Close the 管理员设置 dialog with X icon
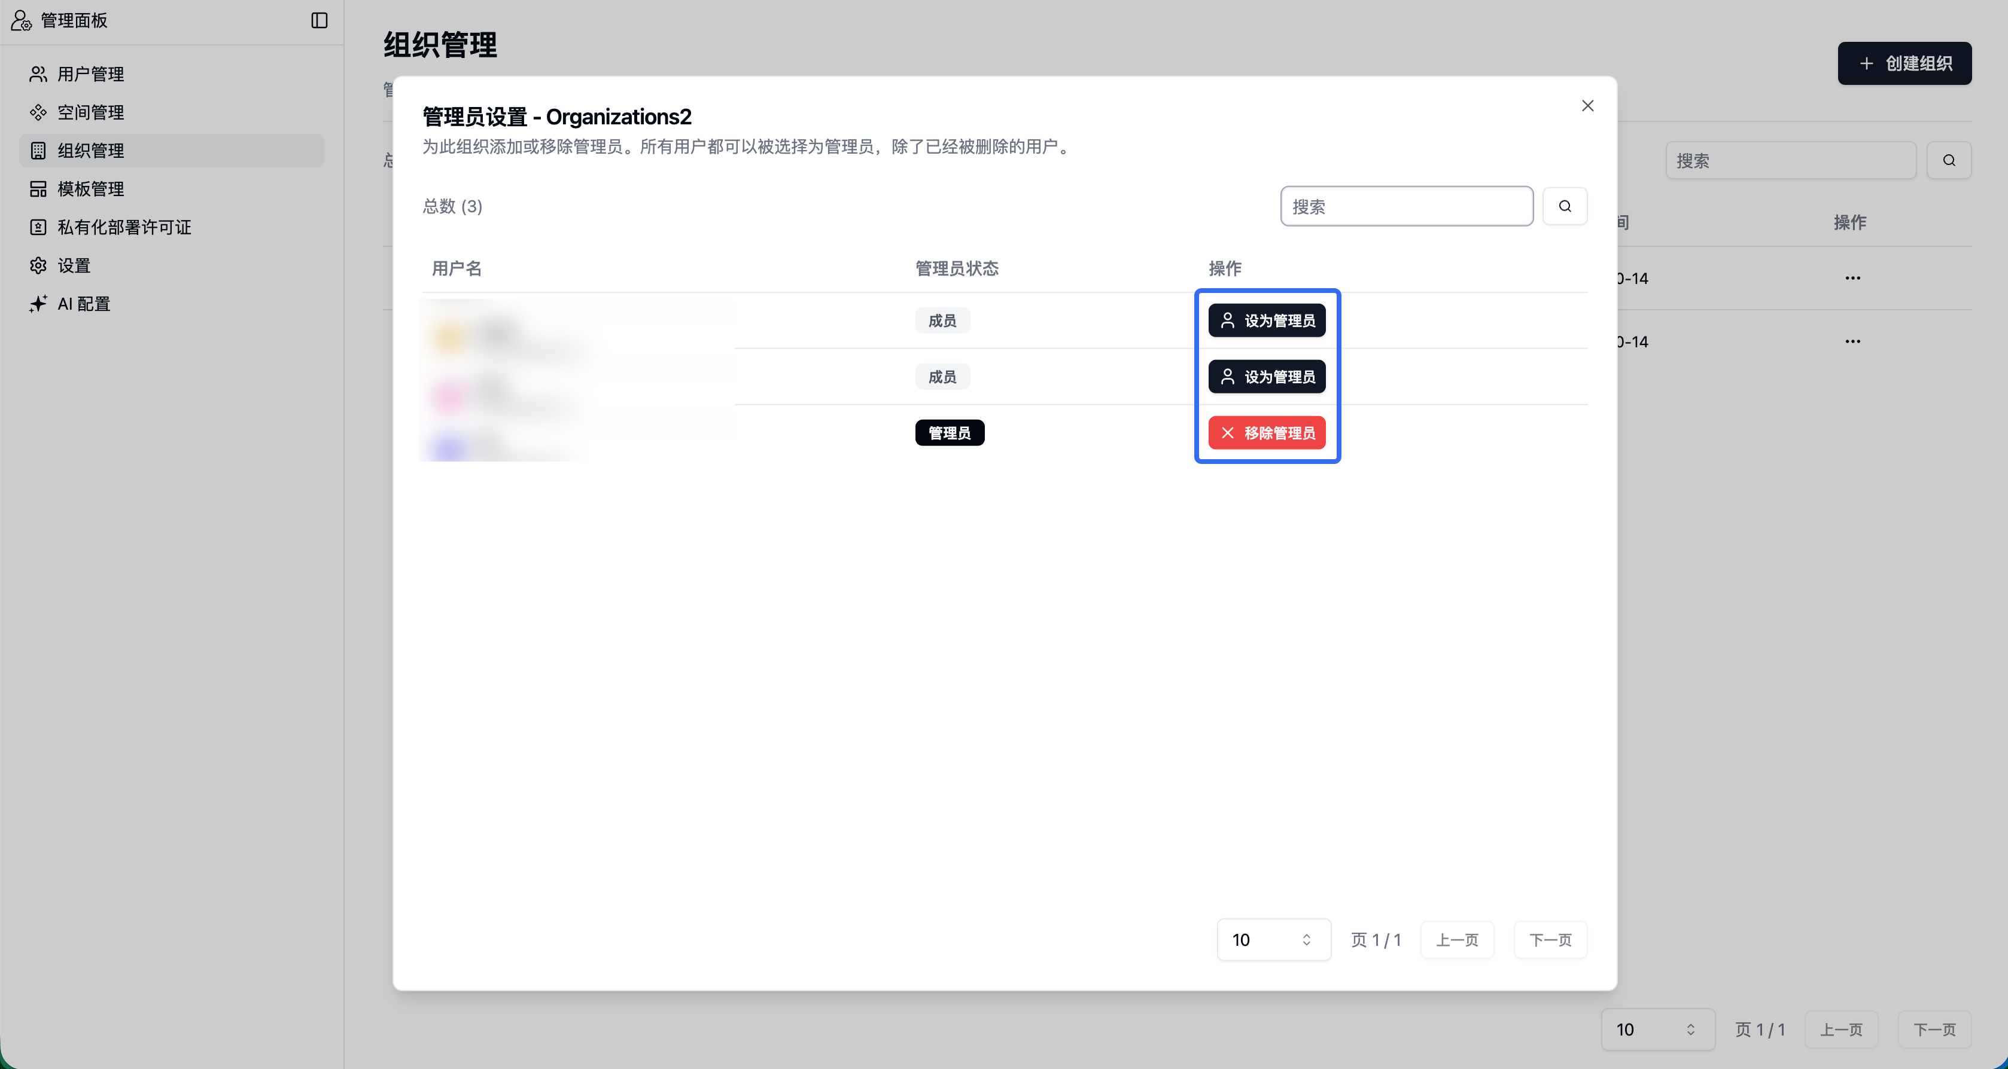2008x1069 pixels. click(x=1587, y=106)
